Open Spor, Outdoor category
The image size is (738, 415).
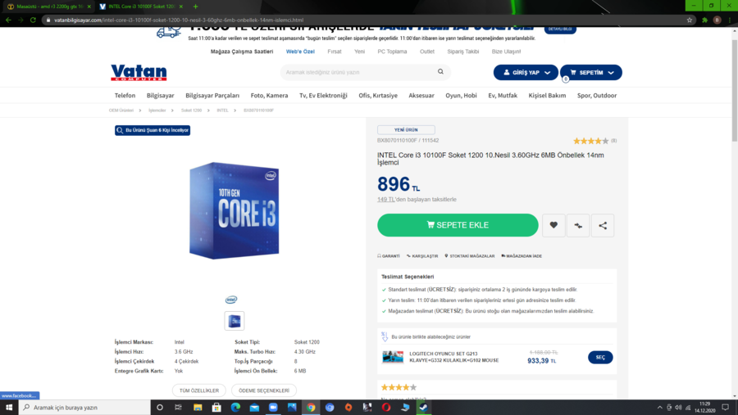tap(597, 96)
